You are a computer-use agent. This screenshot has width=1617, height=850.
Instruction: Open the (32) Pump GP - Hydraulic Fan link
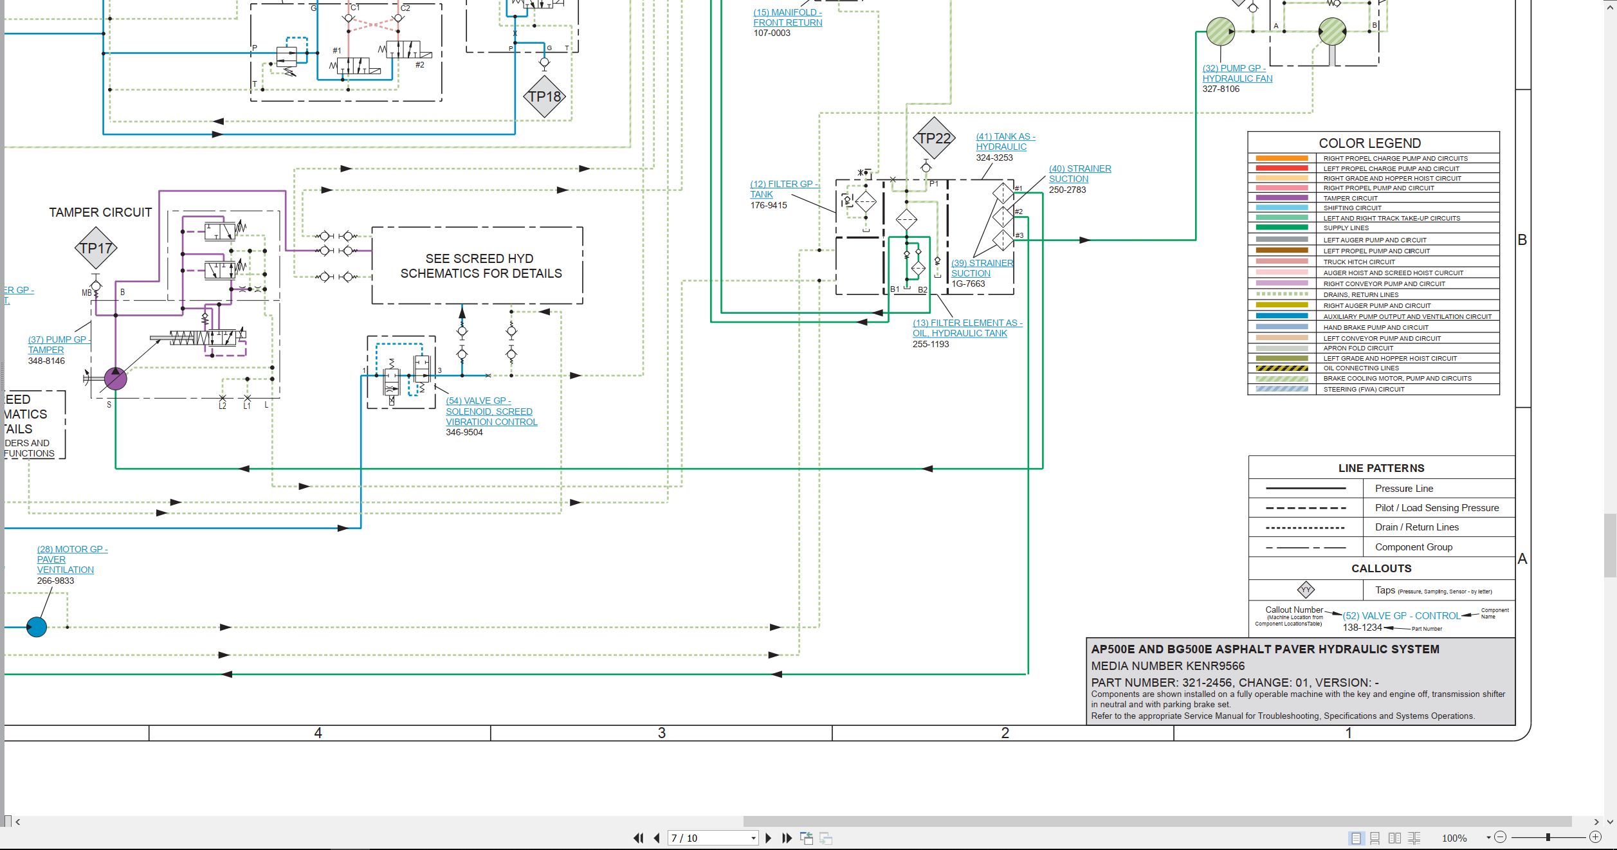[1238, 73]
